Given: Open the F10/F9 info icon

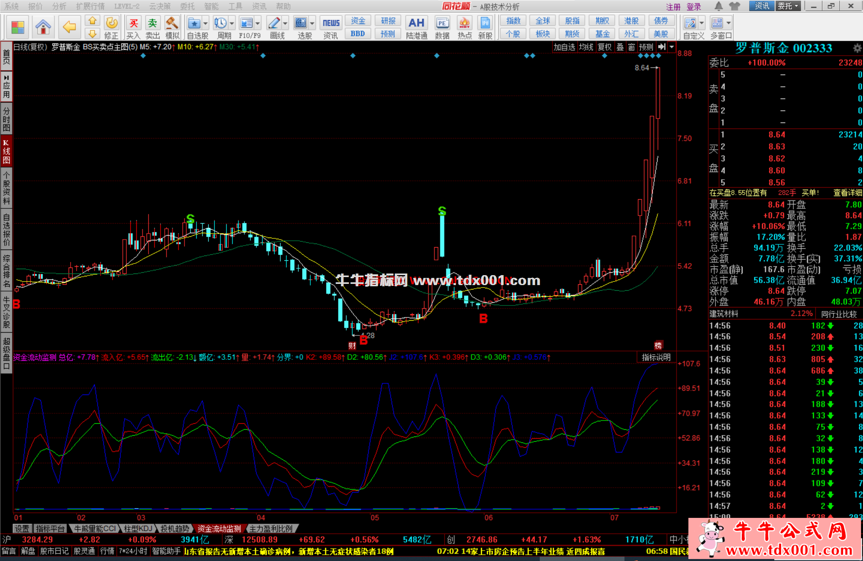Looking at the screenshot, I should coord(247,23).
